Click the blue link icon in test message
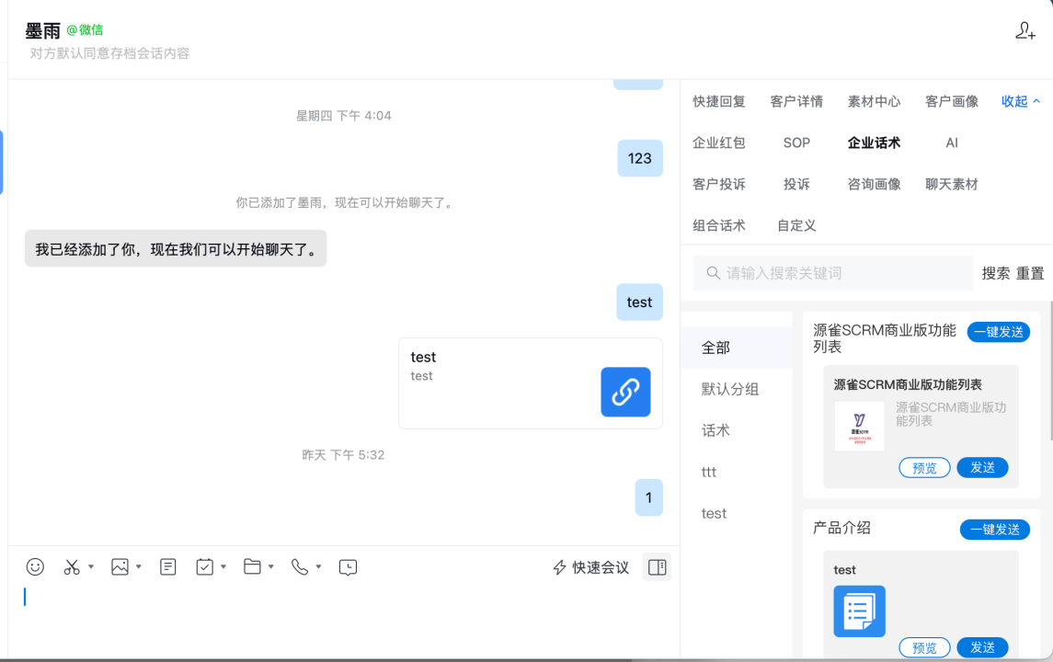Image resolution: width=1053 pixels, height=662 pixels. [625, 392]
